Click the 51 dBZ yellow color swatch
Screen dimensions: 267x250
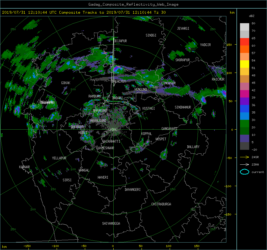coord(244,64)
